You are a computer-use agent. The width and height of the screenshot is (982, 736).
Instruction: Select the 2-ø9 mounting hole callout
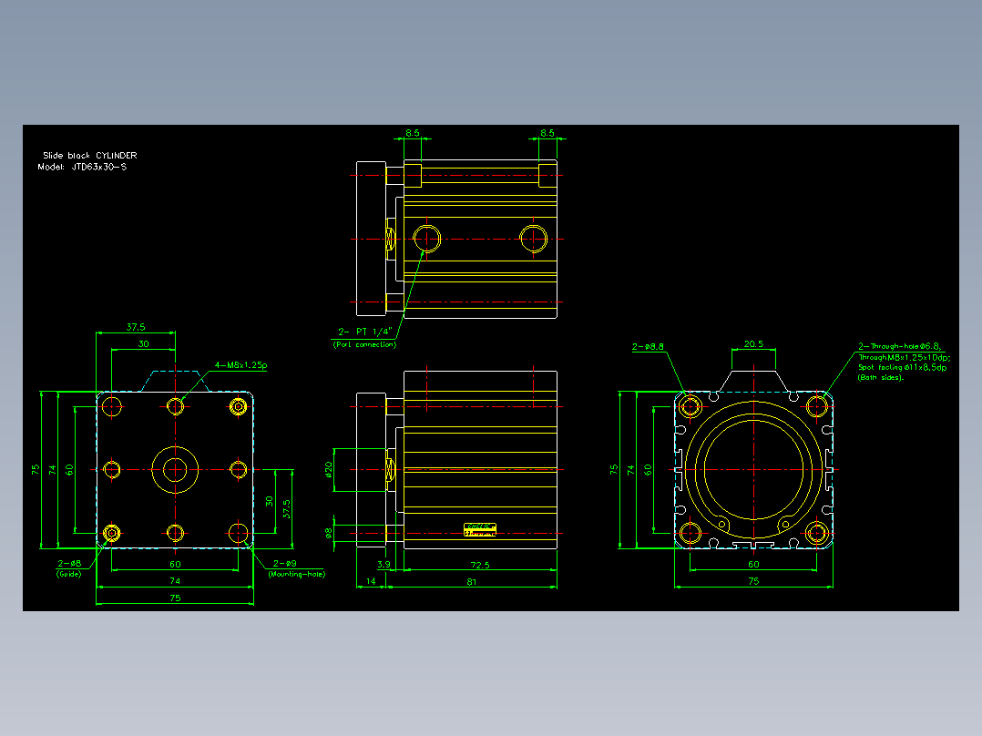(285, 564)
